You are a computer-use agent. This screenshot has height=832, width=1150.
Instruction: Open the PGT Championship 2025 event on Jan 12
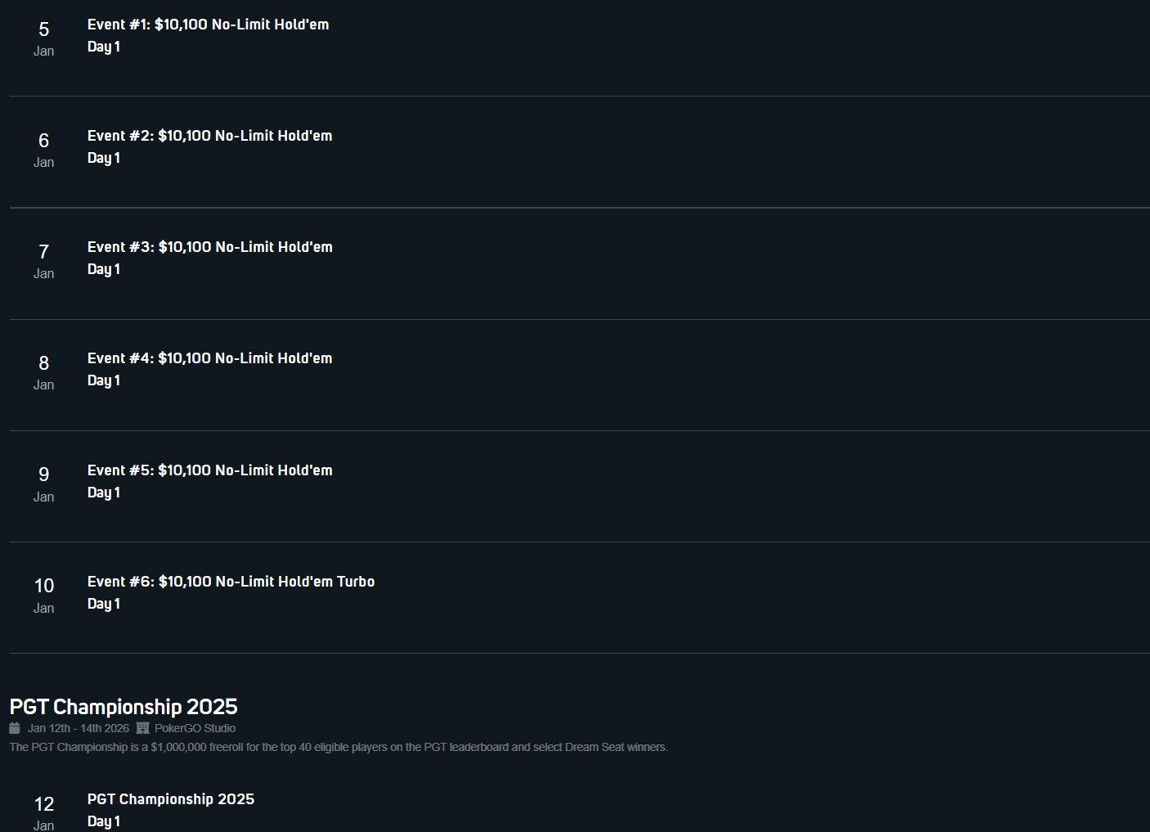[x=171, y=799]
